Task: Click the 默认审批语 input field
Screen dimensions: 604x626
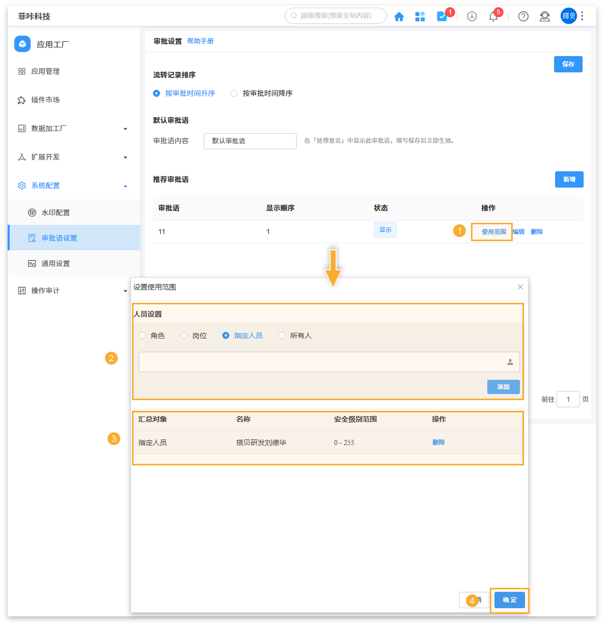Action: (x=250, y=141)
